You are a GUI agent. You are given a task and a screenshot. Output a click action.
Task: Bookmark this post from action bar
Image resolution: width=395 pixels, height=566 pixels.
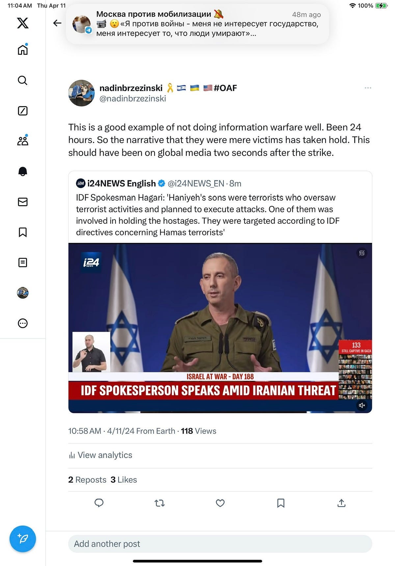coord(281,503)
